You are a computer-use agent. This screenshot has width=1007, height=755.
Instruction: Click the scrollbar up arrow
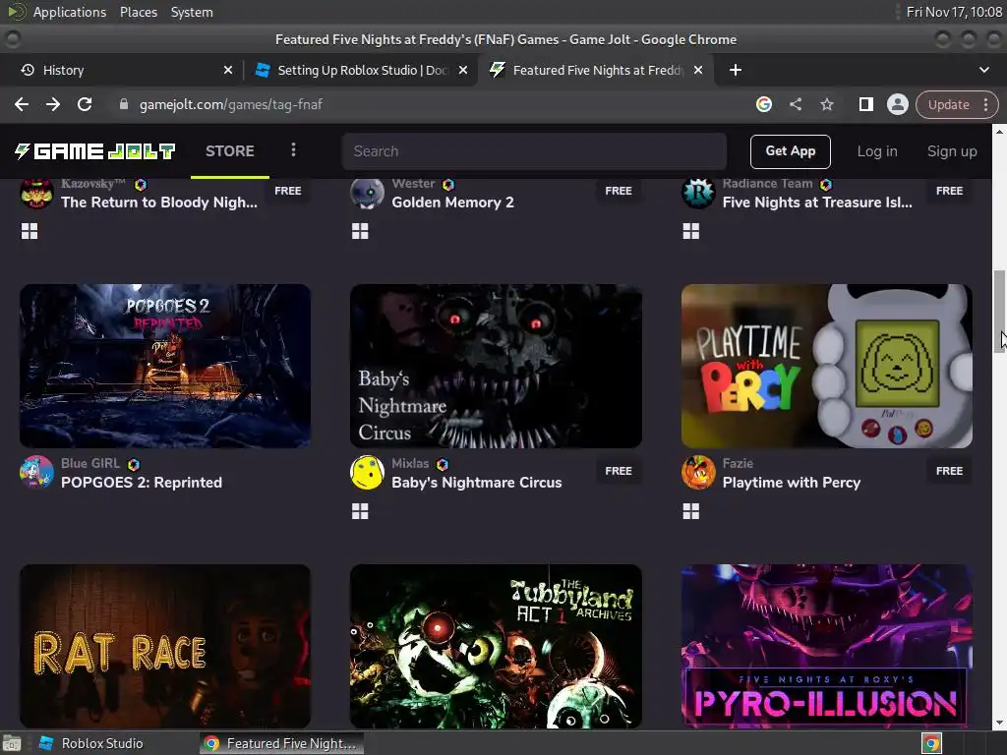click(x=999, y=131)
